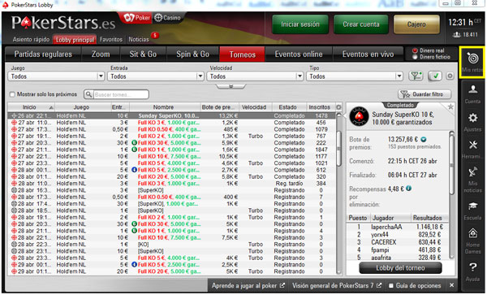This screenshot has height=295, width=487.
Task: Select the Sunday SuperKO 10 € tournament row
Action: tap(172, 115)
